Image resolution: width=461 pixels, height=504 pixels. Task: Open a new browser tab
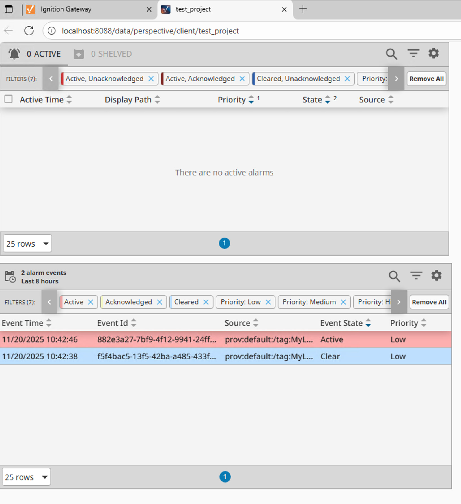(303, 9)
